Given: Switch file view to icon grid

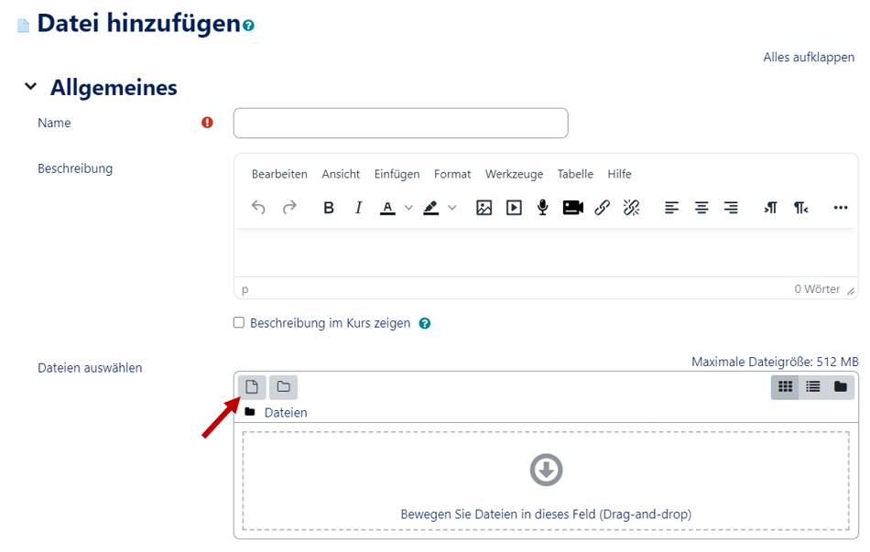Looking at the screenshot, I should tap(785, 387).
